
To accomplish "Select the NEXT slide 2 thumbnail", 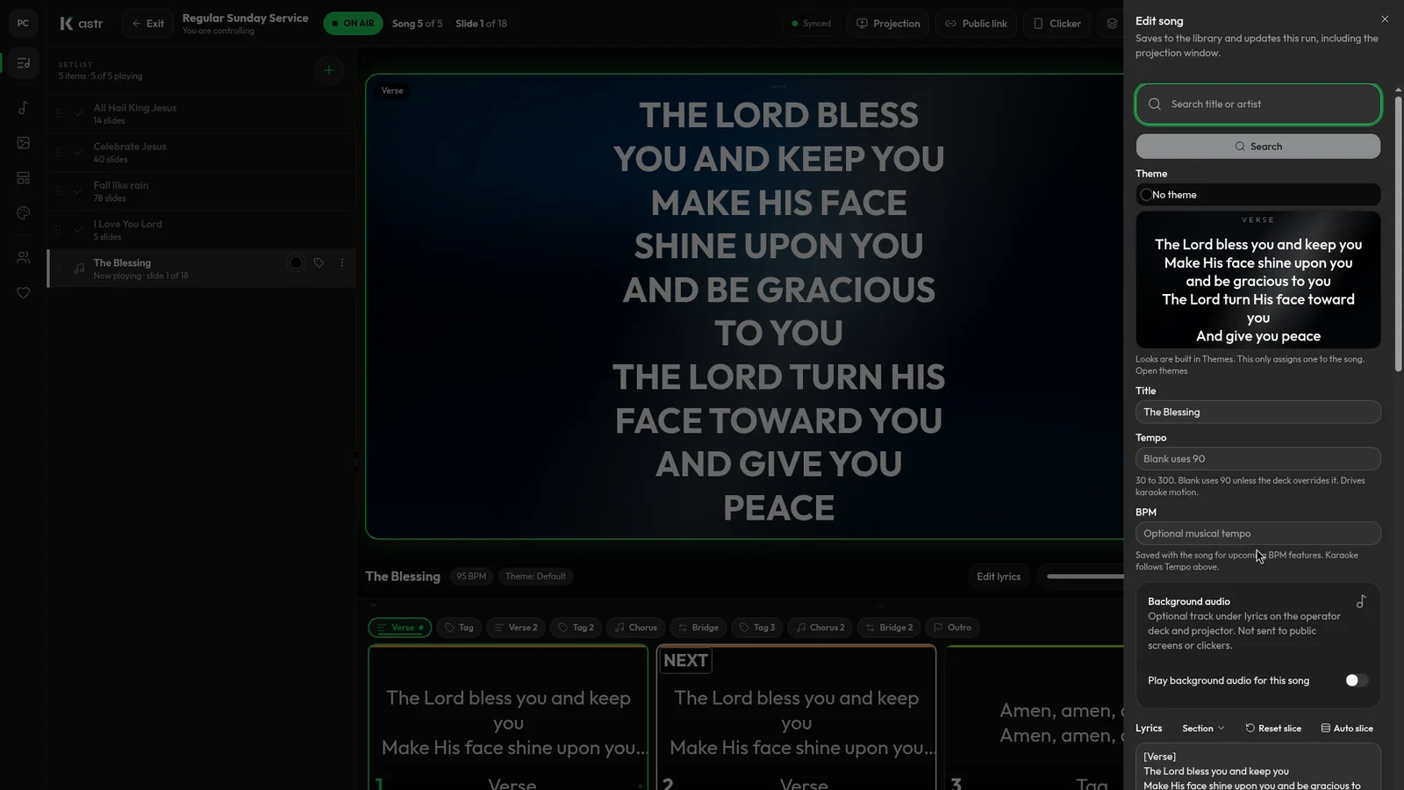I will 796,718.
